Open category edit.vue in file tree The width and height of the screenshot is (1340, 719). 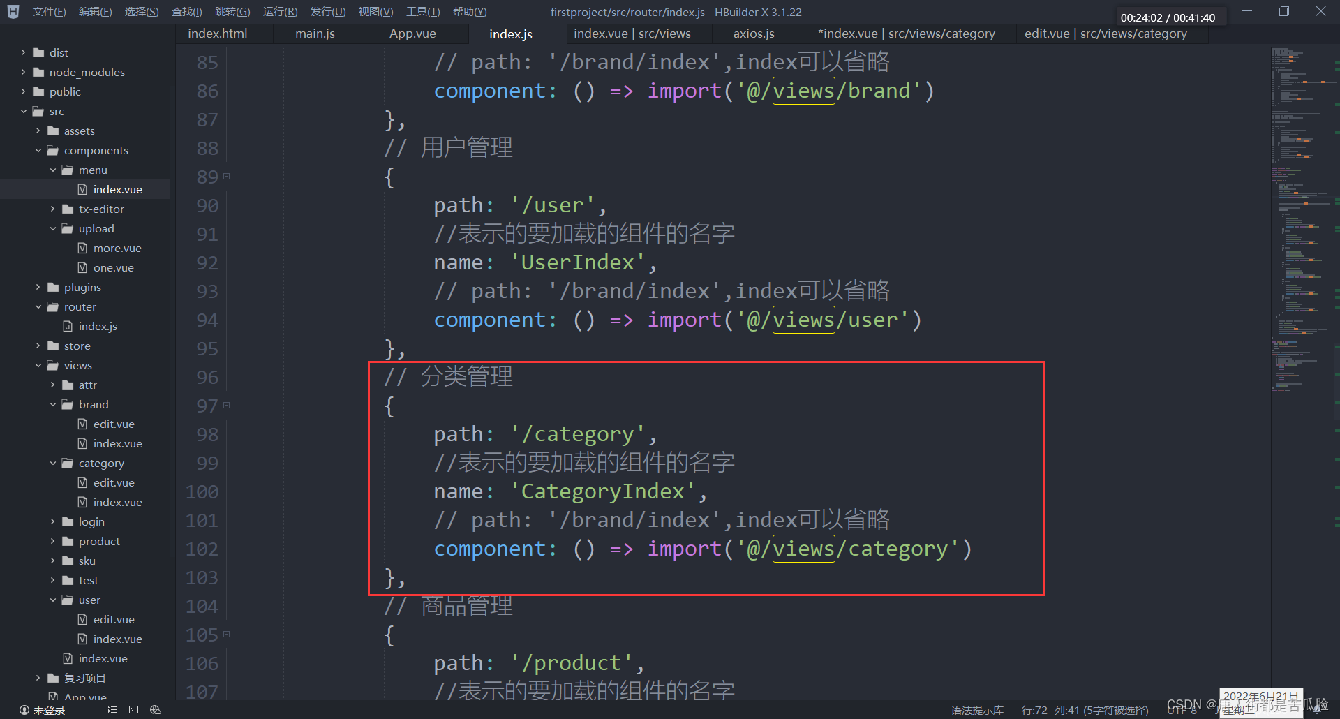coord(114,482)
